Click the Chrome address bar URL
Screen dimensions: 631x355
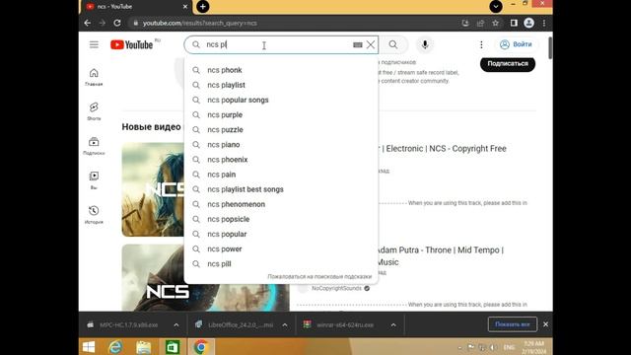[x=200, y=23]
